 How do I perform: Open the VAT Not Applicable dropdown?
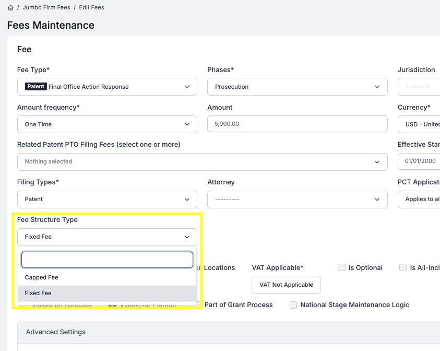[x=286, y=285]
